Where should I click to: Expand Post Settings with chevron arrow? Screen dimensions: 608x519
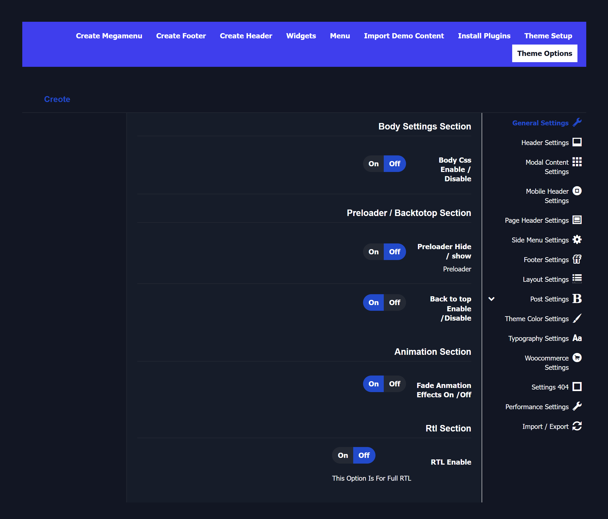point(491,299)
